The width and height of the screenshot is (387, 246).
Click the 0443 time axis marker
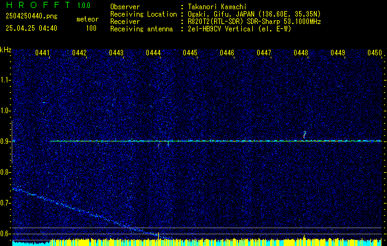(116, 53)
